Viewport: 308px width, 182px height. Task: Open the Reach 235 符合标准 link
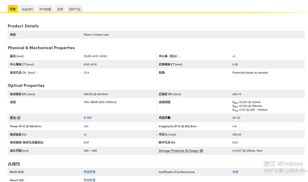[90, 180]
